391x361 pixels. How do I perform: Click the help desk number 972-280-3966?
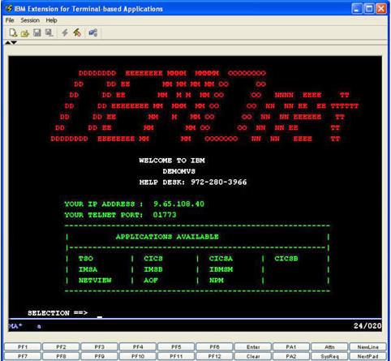click(x=219, y=182)
